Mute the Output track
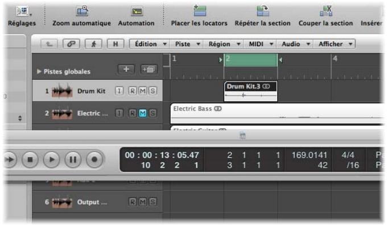 143,202
